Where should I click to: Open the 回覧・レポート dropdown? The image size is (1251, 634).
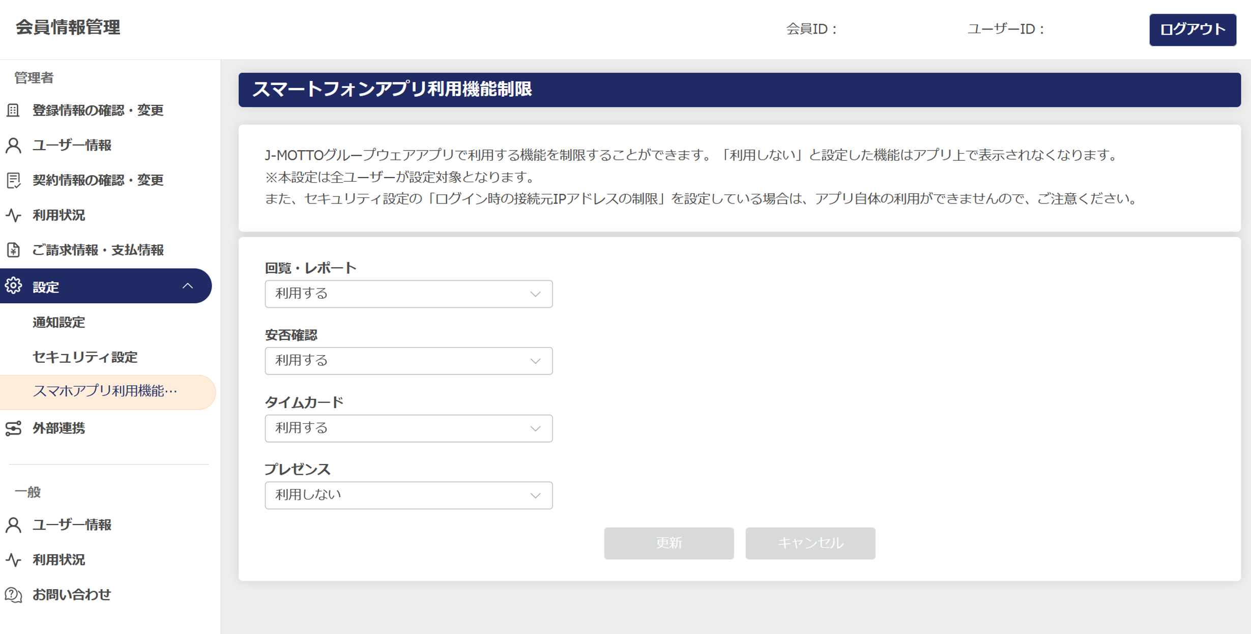click(x=408, y=294)
